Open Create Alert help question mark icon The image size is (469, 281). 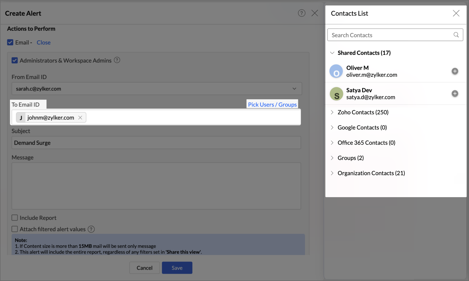click(x=301, y=13)
